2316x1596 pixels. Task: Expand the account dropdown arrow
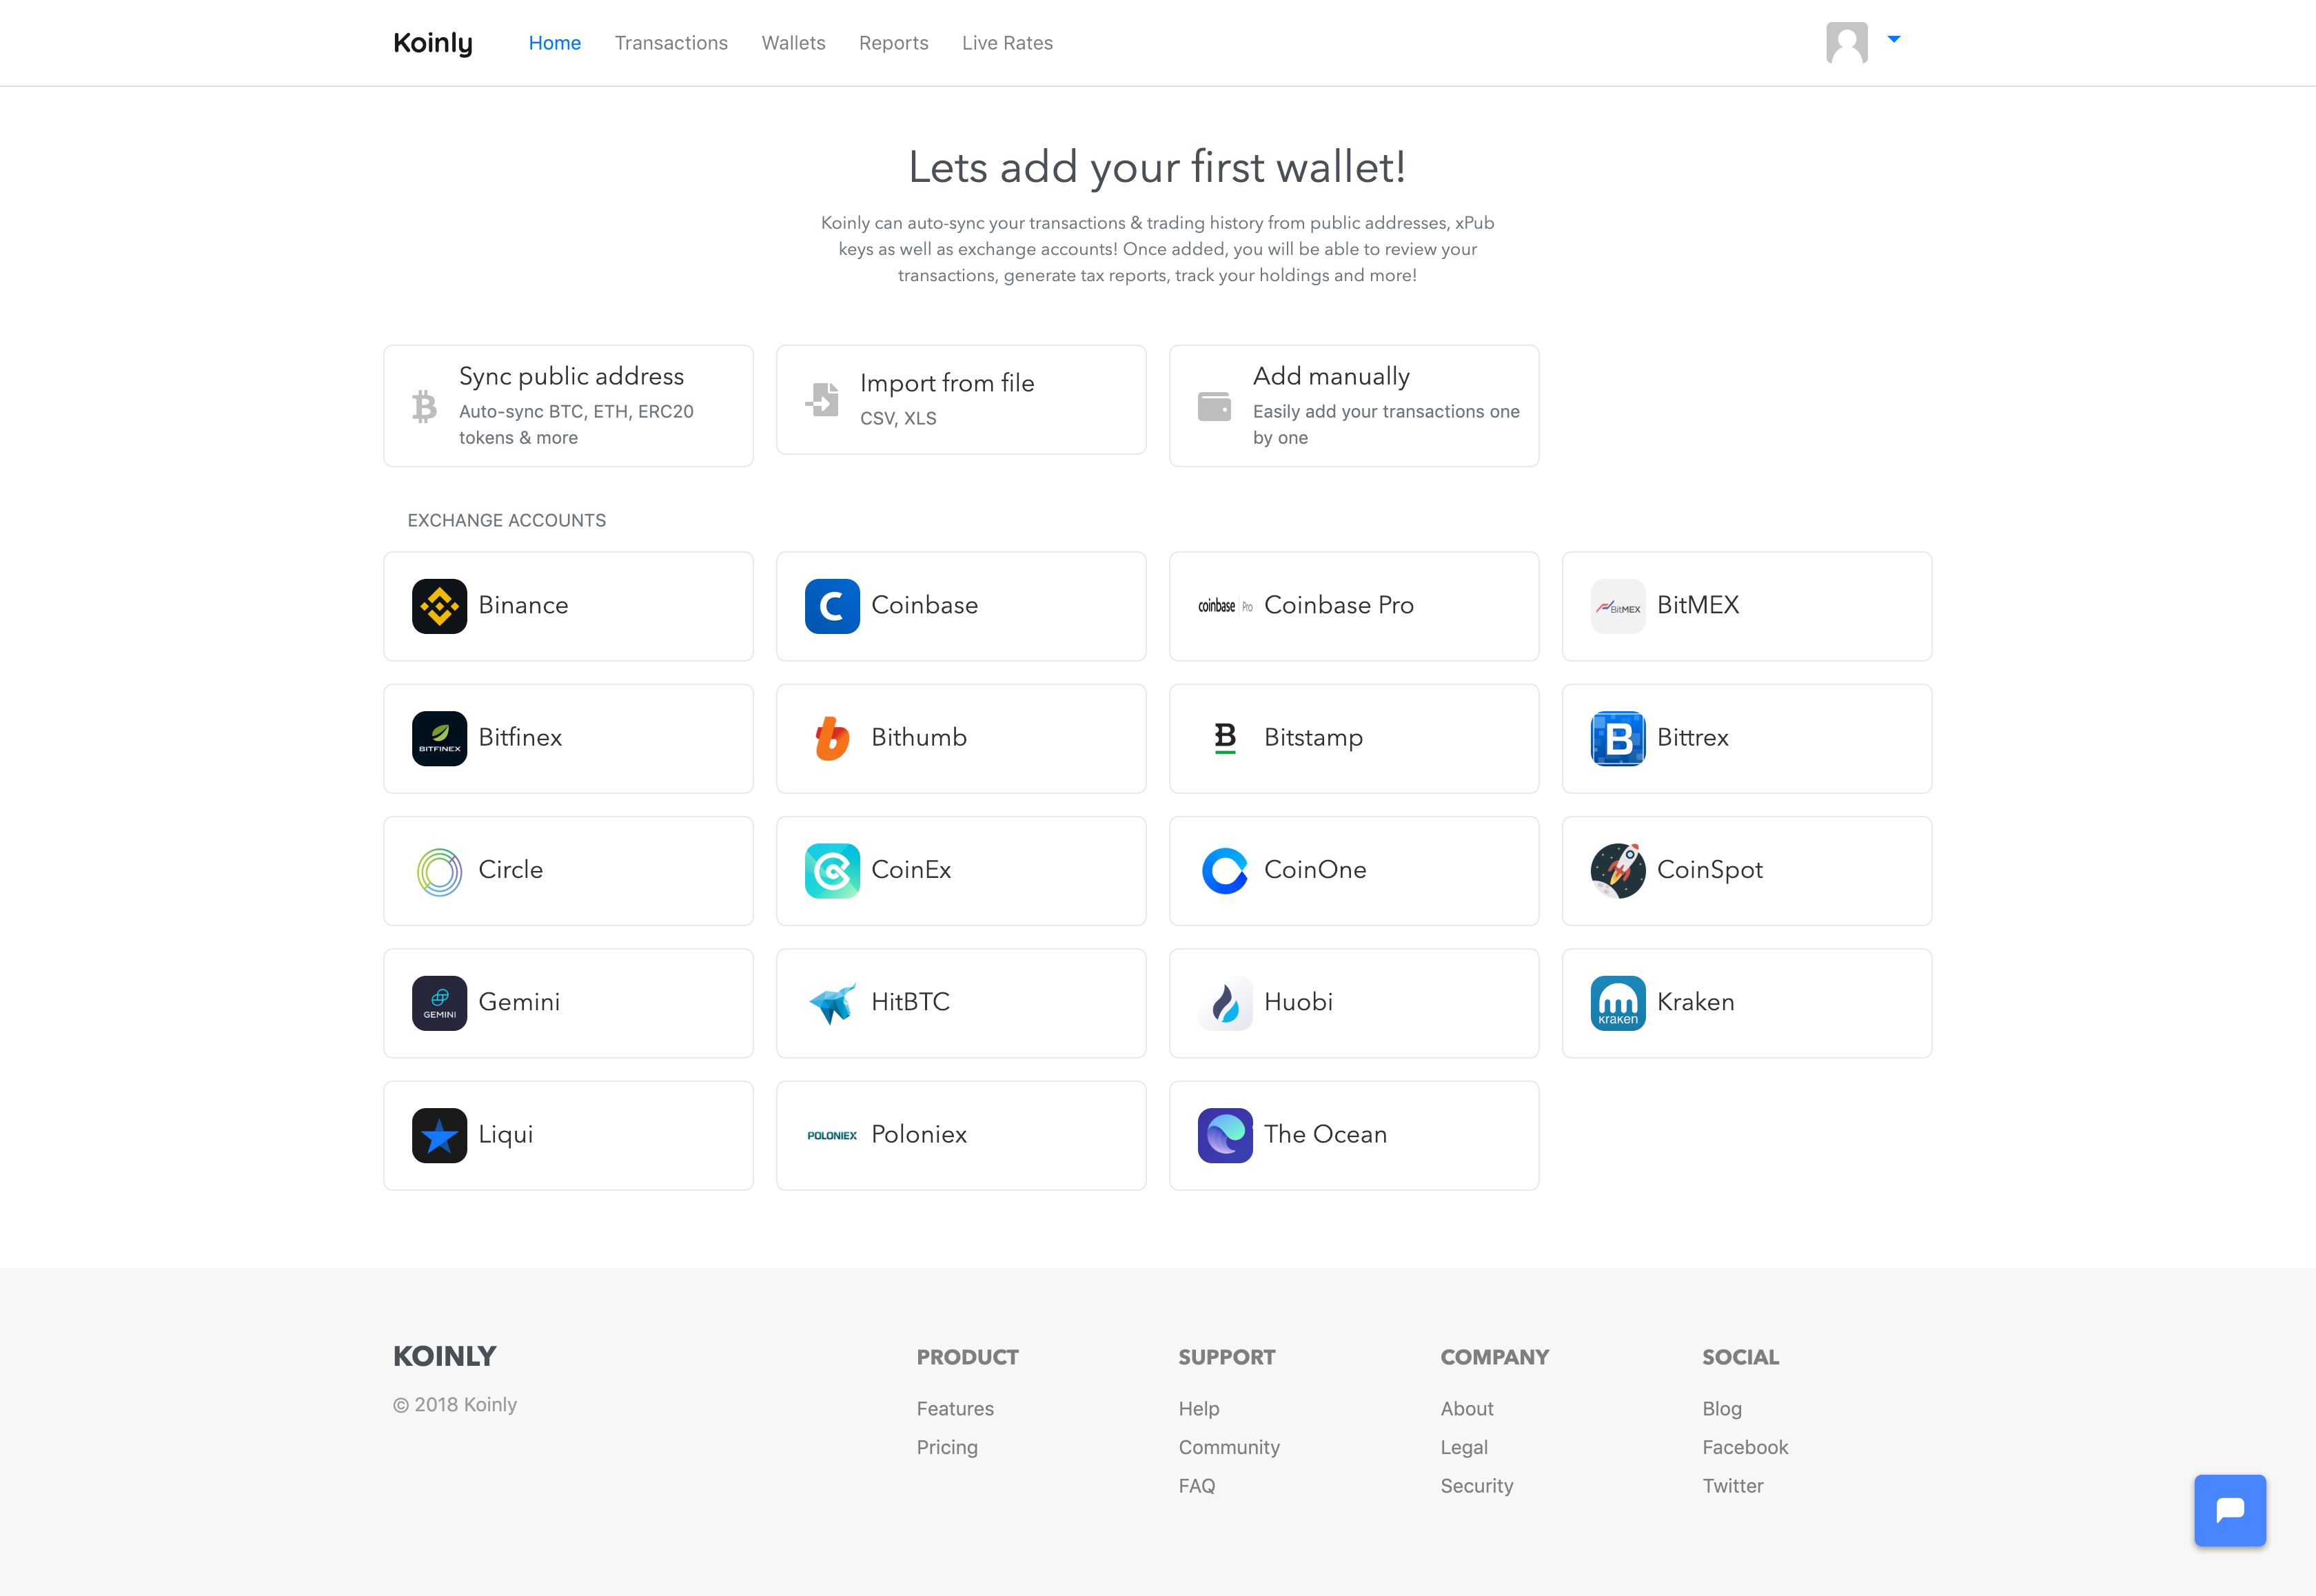1894,39
